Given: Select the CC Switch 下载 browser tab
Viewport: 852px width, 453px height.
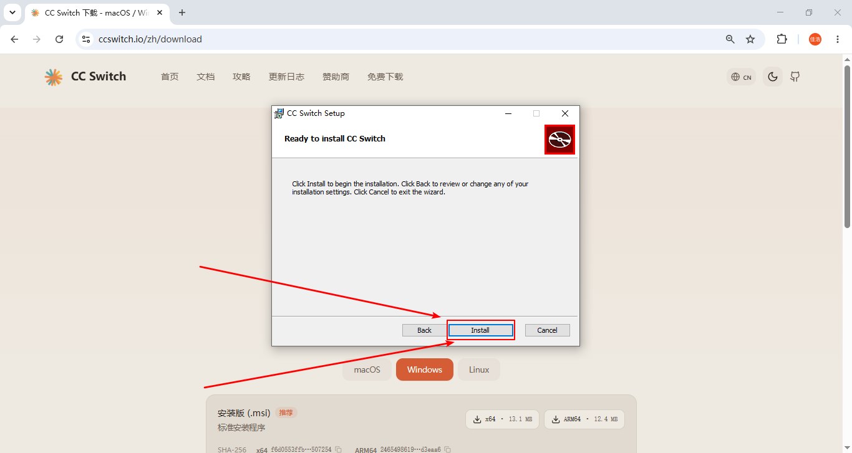Looking at the screenshot, I should click(x=97, y=12).
